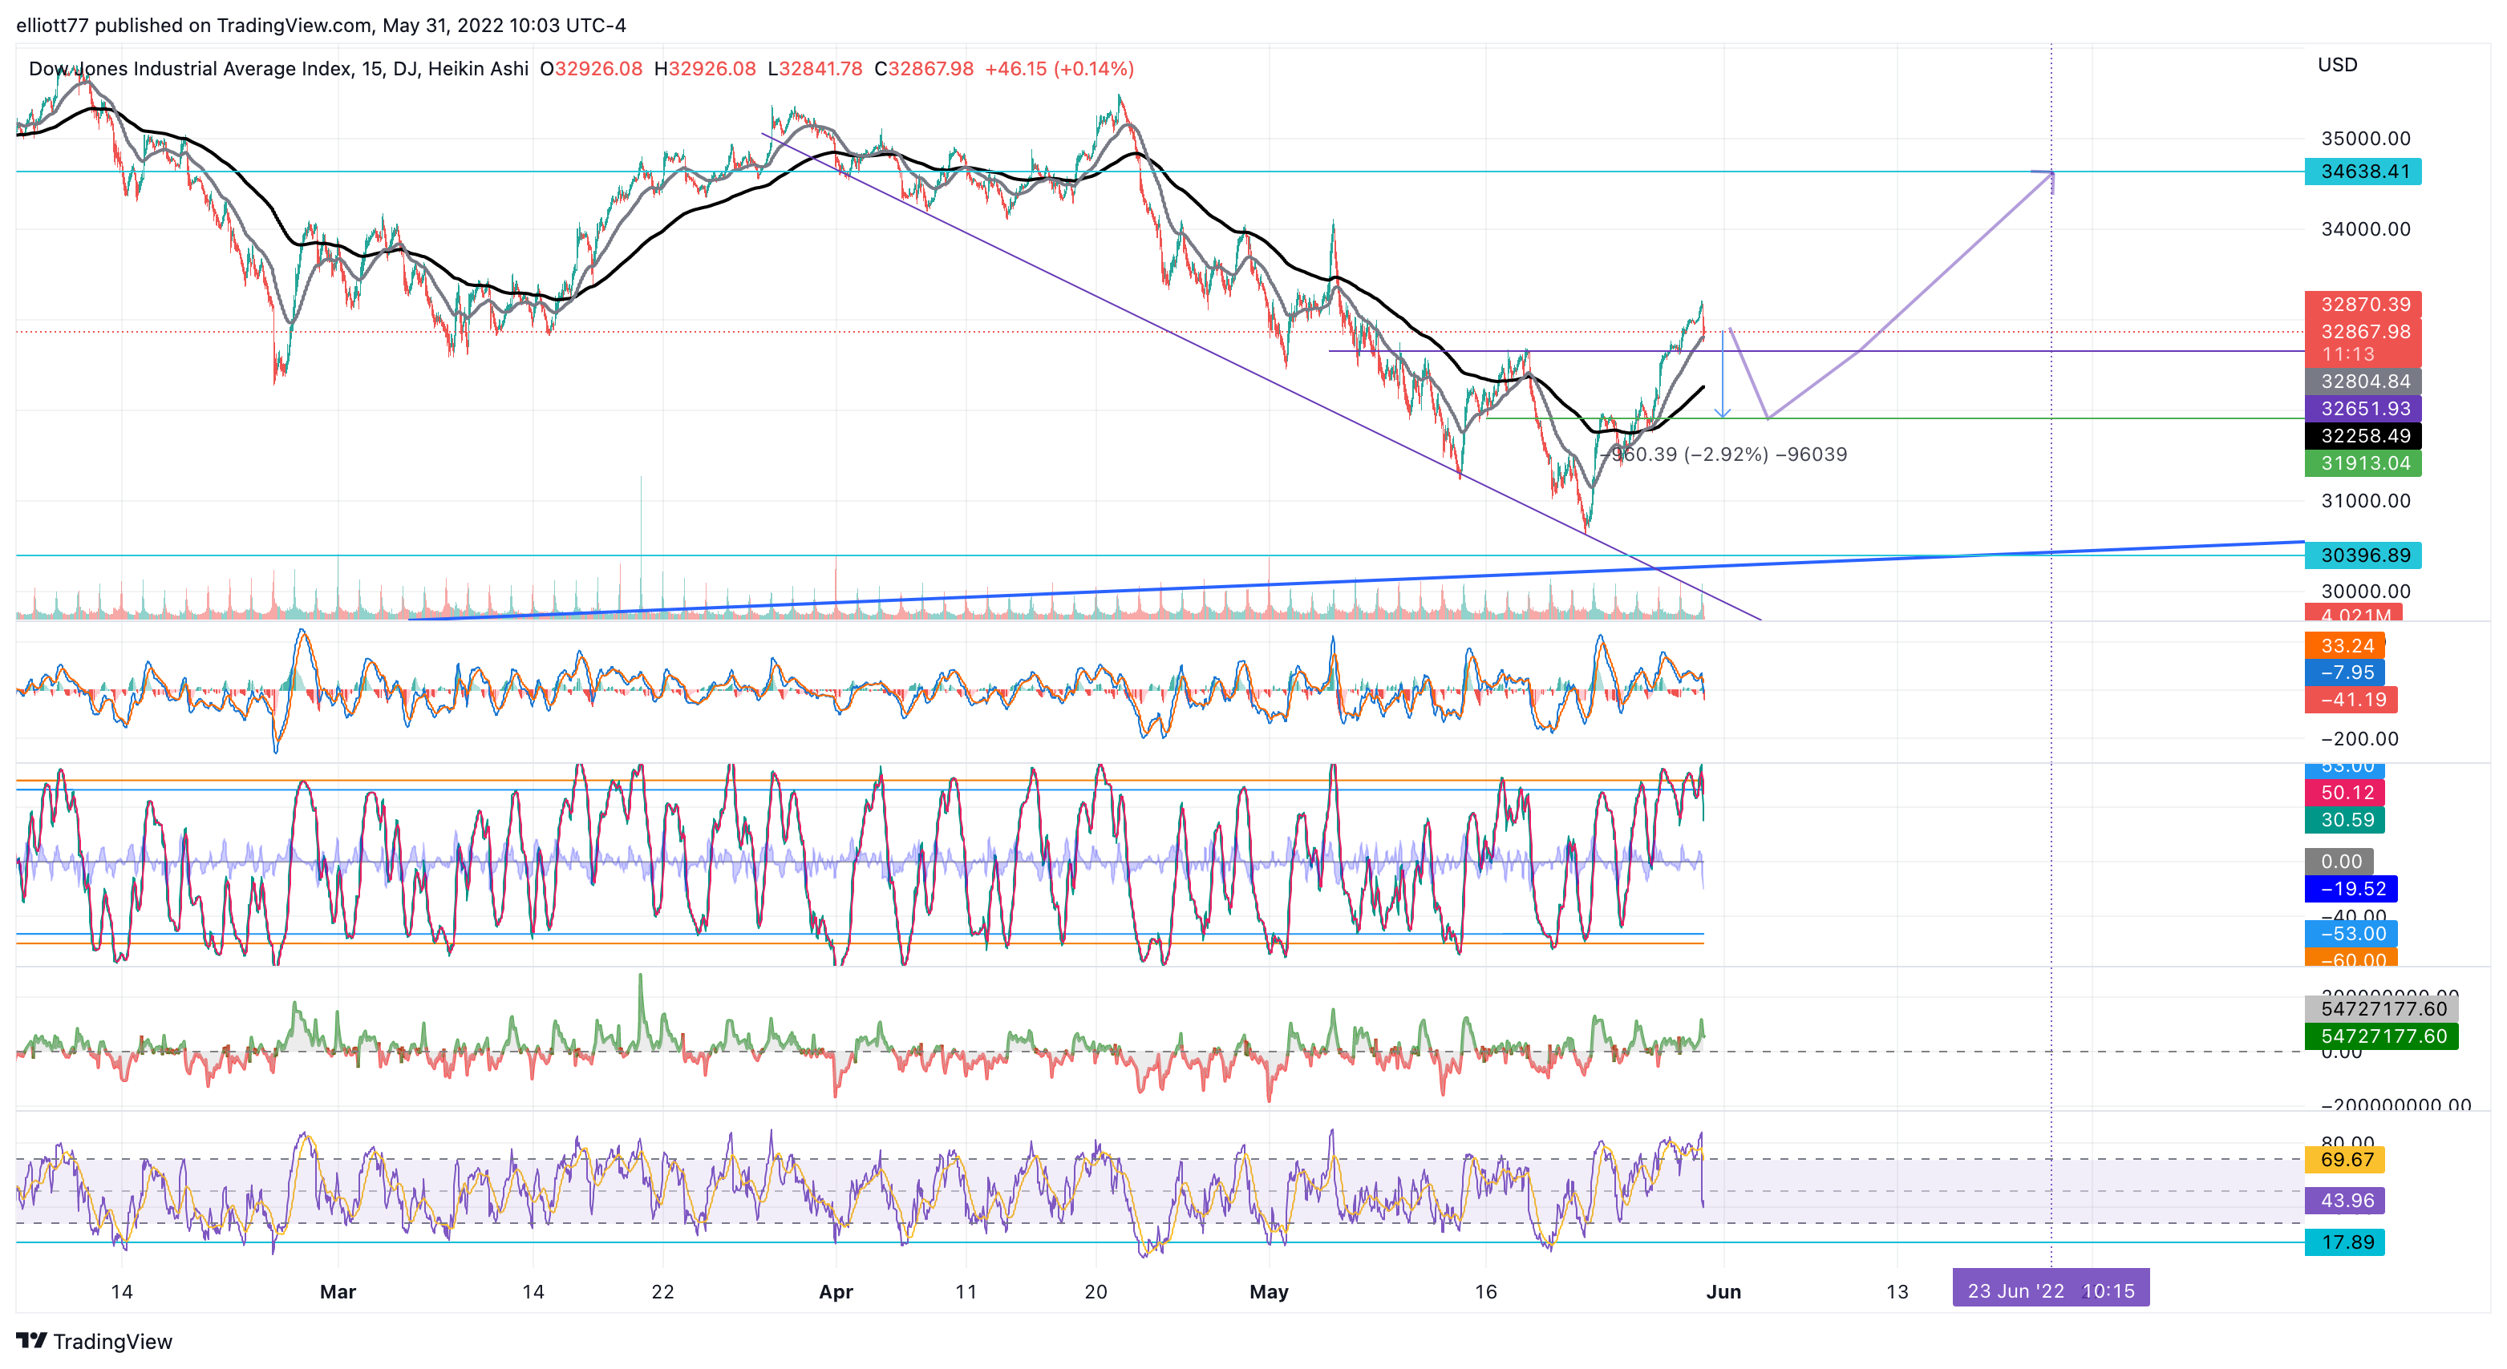Click the 50.12 pink oscillator value

(x=2344, y=793)
